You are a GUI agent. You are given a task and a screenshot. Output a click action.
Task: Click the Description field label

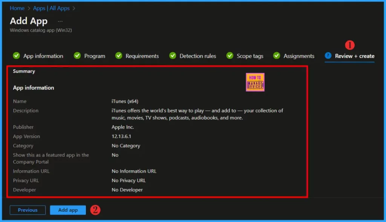click(26, 111)
